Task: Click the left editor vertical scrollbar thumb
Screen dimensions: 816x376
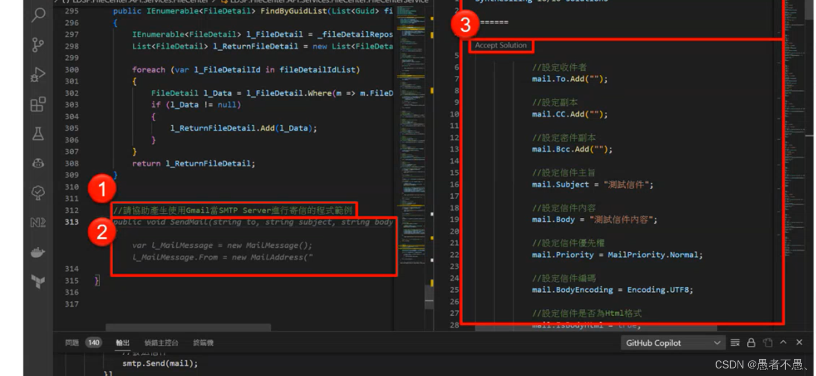Action: (430, 297)
